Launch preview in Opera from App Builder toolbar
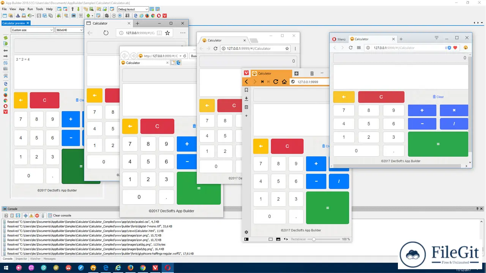Image resolution: width=486 pixels, height=273 pixels. [x=159, y=16]
